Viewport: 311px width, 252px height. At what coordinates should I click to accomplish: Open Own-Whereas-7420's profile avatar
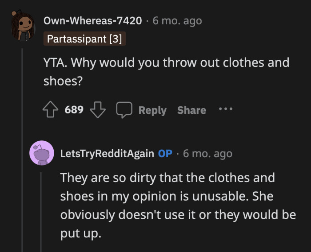(x=23, y=26)
